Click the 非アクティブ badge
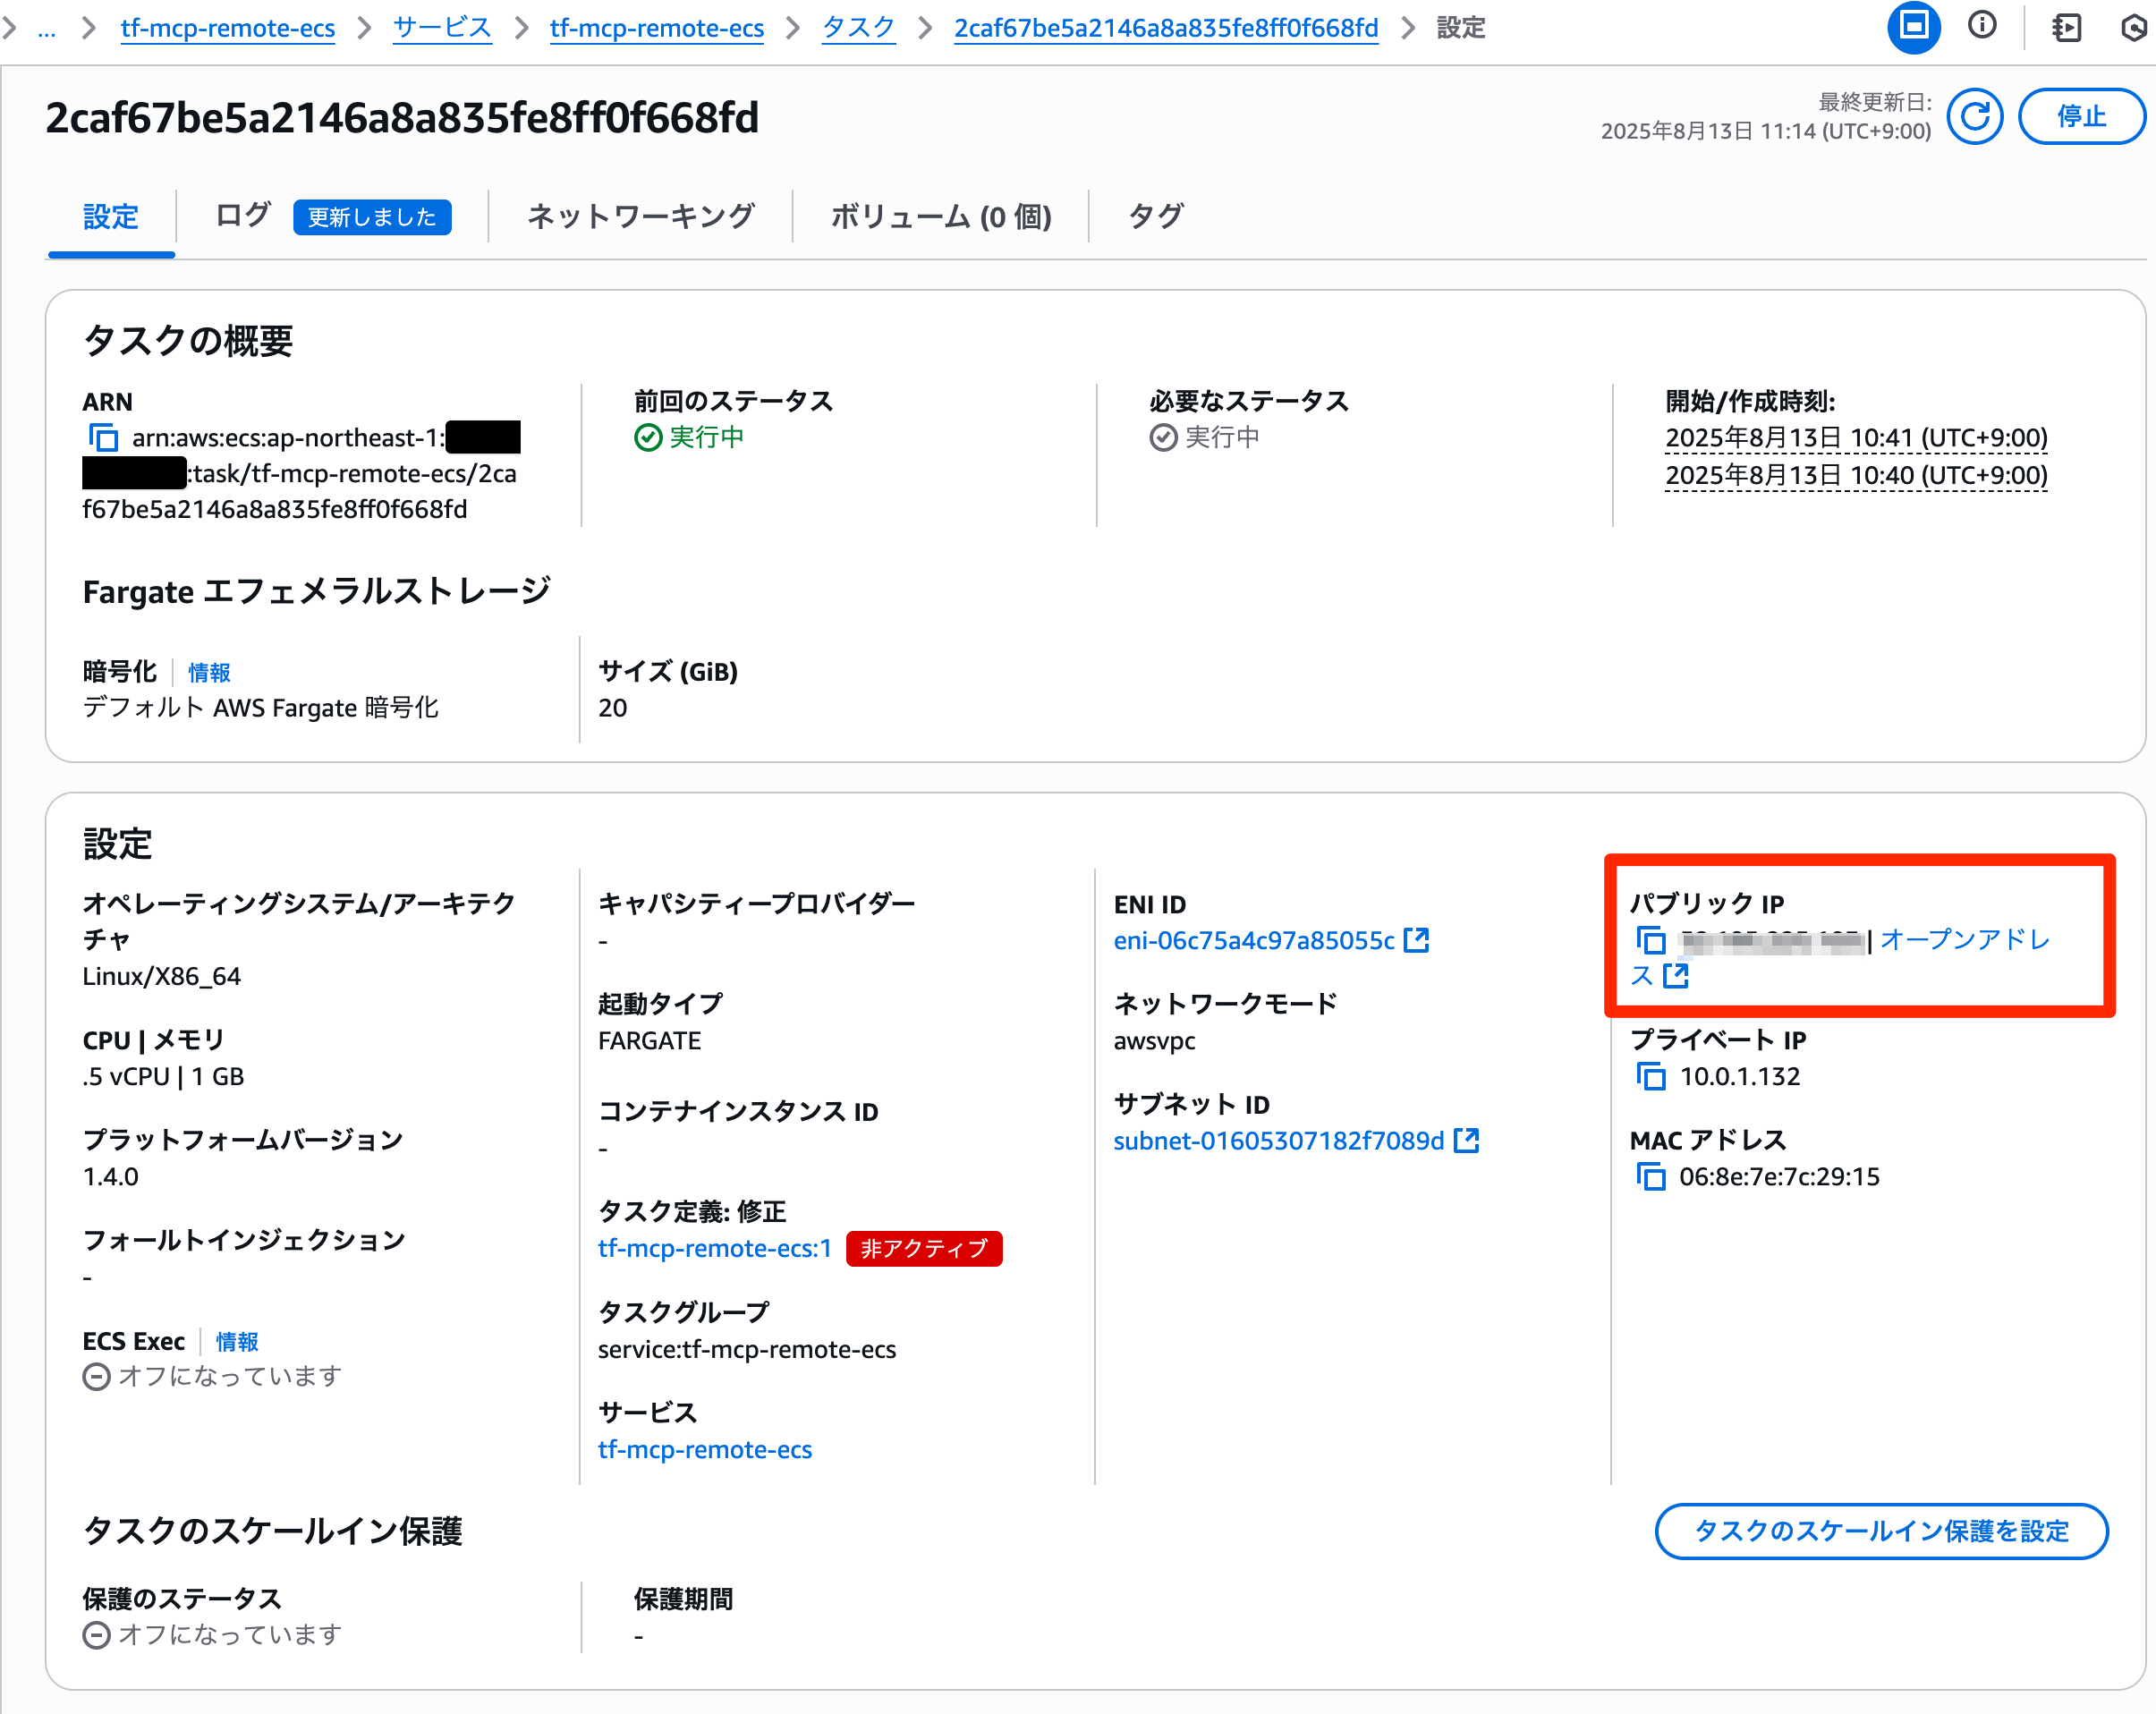 pyautogui.click(x=923, y=1248)
